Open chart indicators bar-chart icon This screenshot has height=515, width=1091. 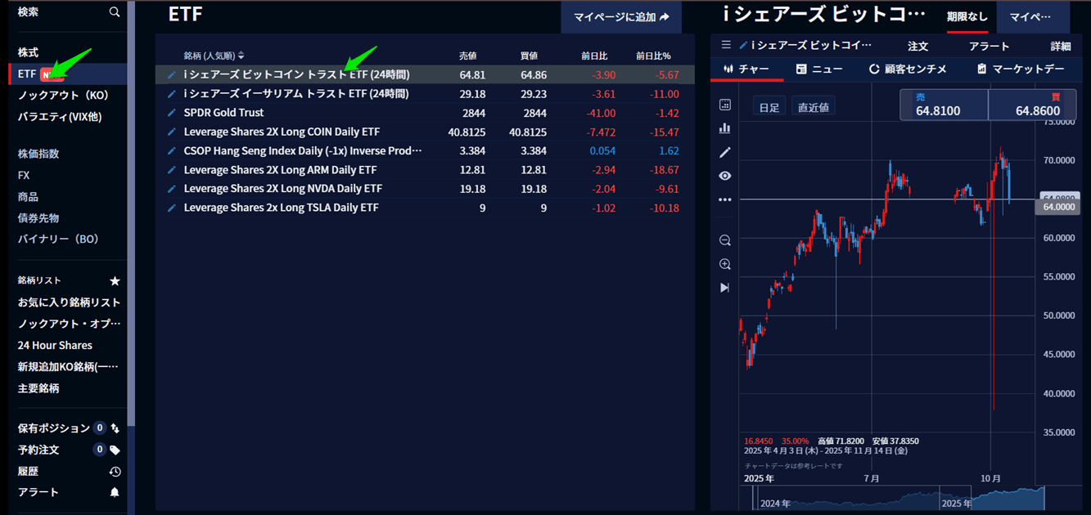724,128
